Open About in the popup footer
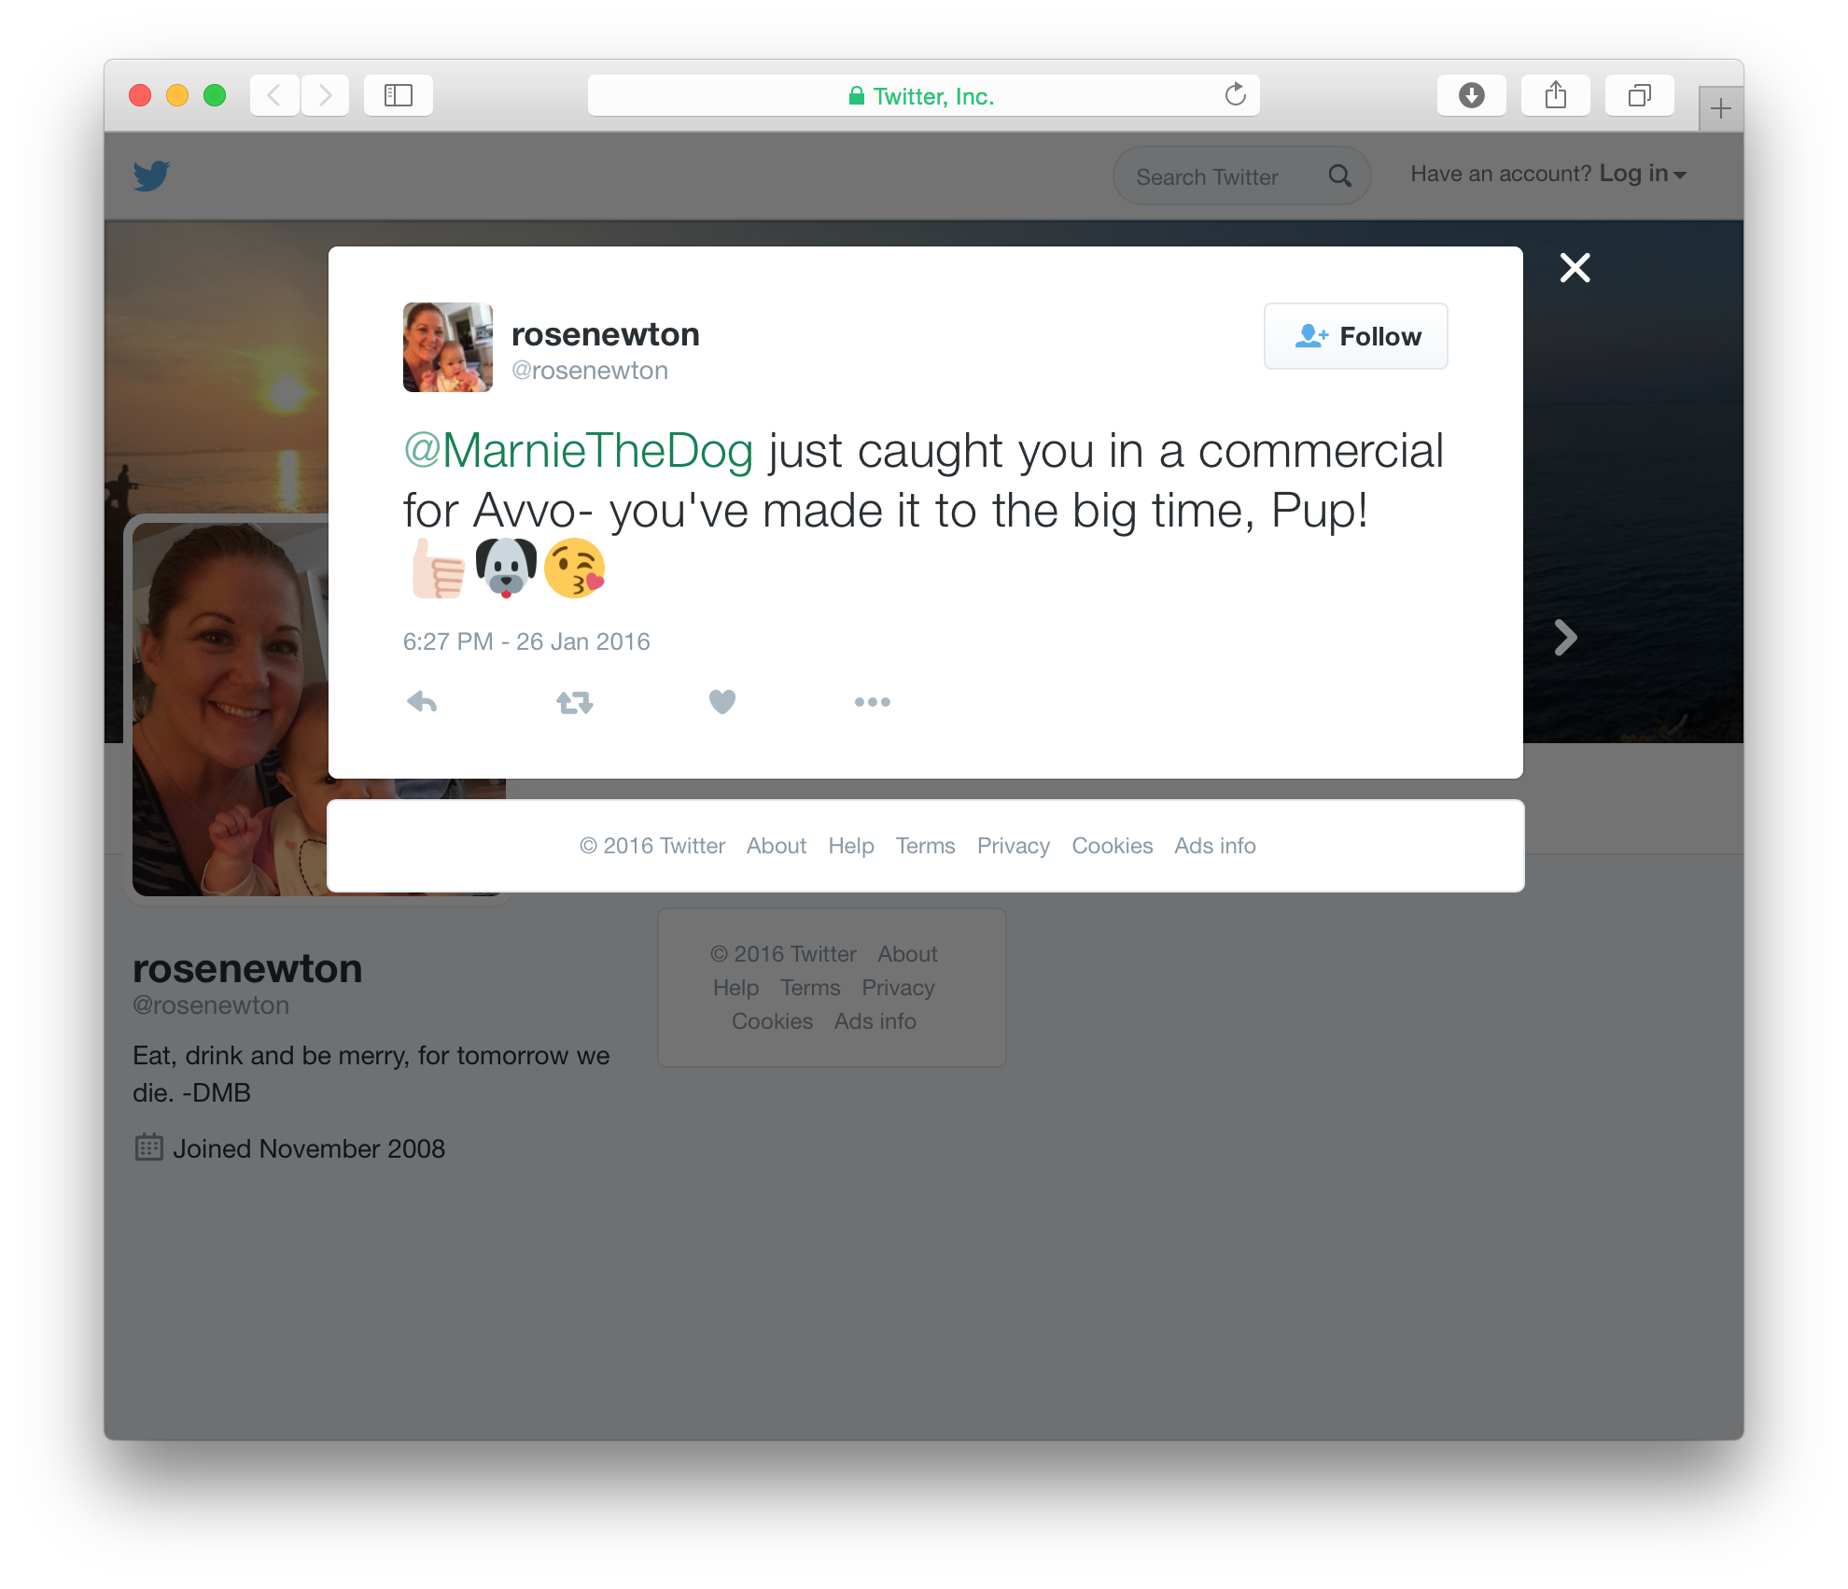 click(777, 846)
